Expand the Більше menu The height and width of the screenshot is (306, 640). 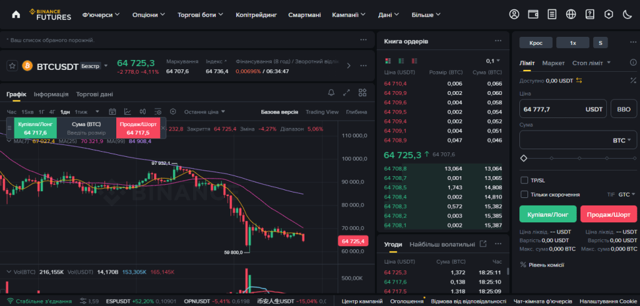click(x=426, y=15)
